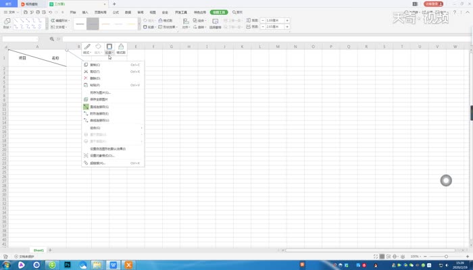Choose set as default shape effect entry

113,149
